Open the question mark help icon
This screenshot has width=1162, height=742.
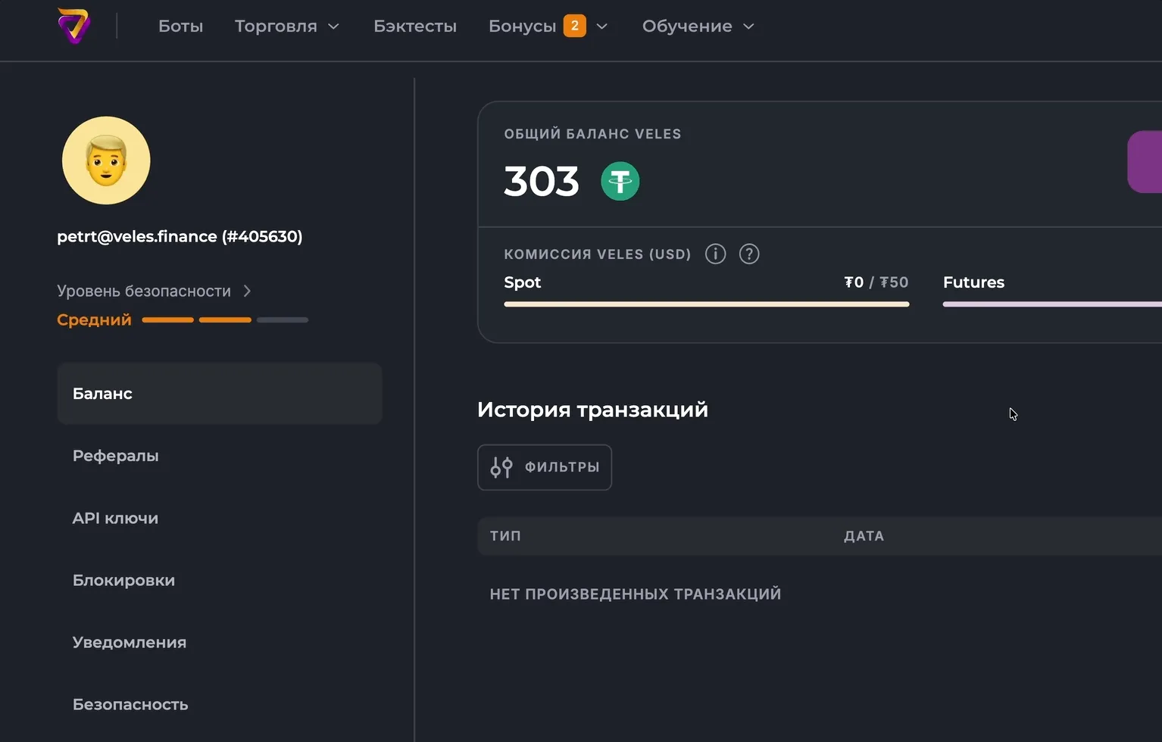[x=748, y=254]
